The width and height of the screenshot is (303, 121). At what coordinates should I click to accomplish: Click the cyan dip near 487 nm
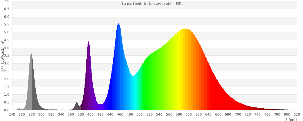coord(133,76)
